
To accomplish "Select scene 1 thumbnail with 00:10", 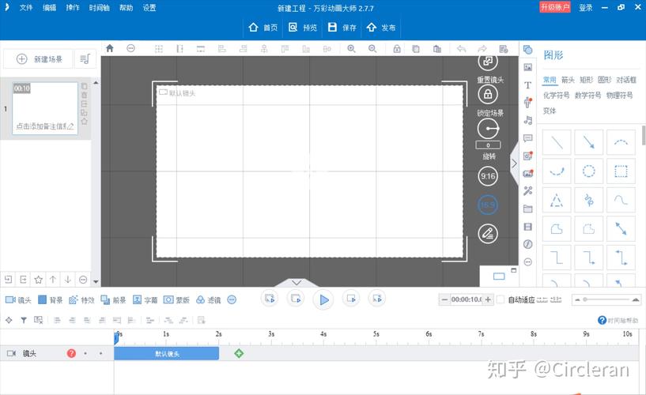I will pos(44,107).
